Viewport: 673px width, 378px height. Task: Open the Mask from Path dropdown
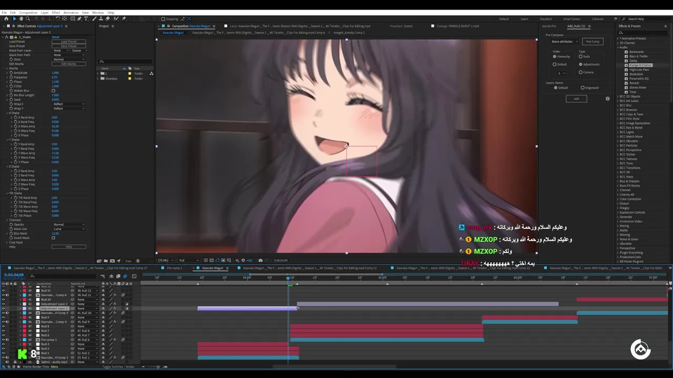click(x=69, y=55)
